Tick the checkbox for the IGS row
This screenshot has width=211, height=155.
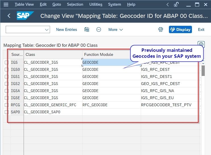[7, 63]
